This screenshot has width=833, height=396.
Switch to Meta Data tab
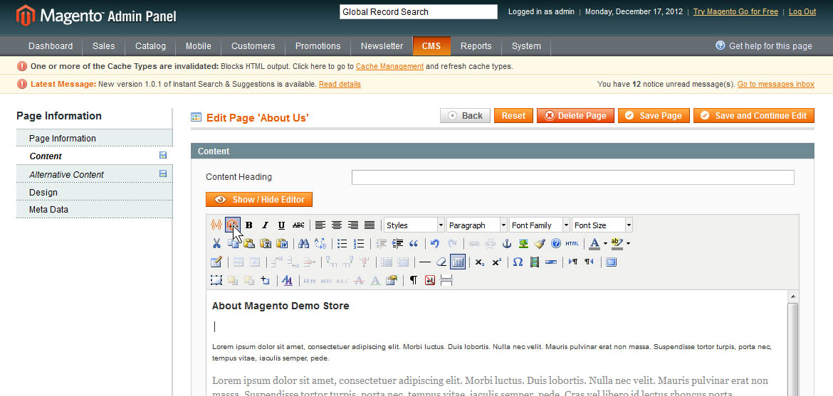[x=95, y=210]
